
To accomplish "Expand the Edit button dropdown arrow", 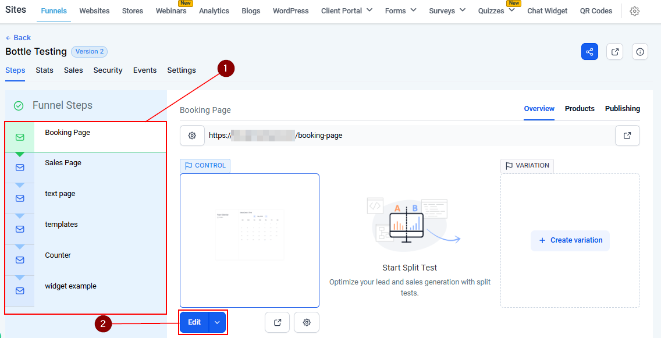I will pyautogui.click(x=217, y=322).
